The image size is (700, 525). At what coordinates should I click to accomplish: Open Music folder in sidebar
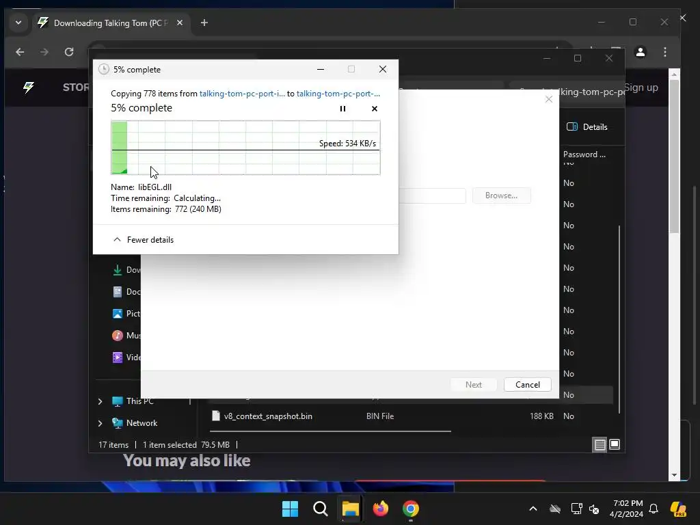point(126,335)
